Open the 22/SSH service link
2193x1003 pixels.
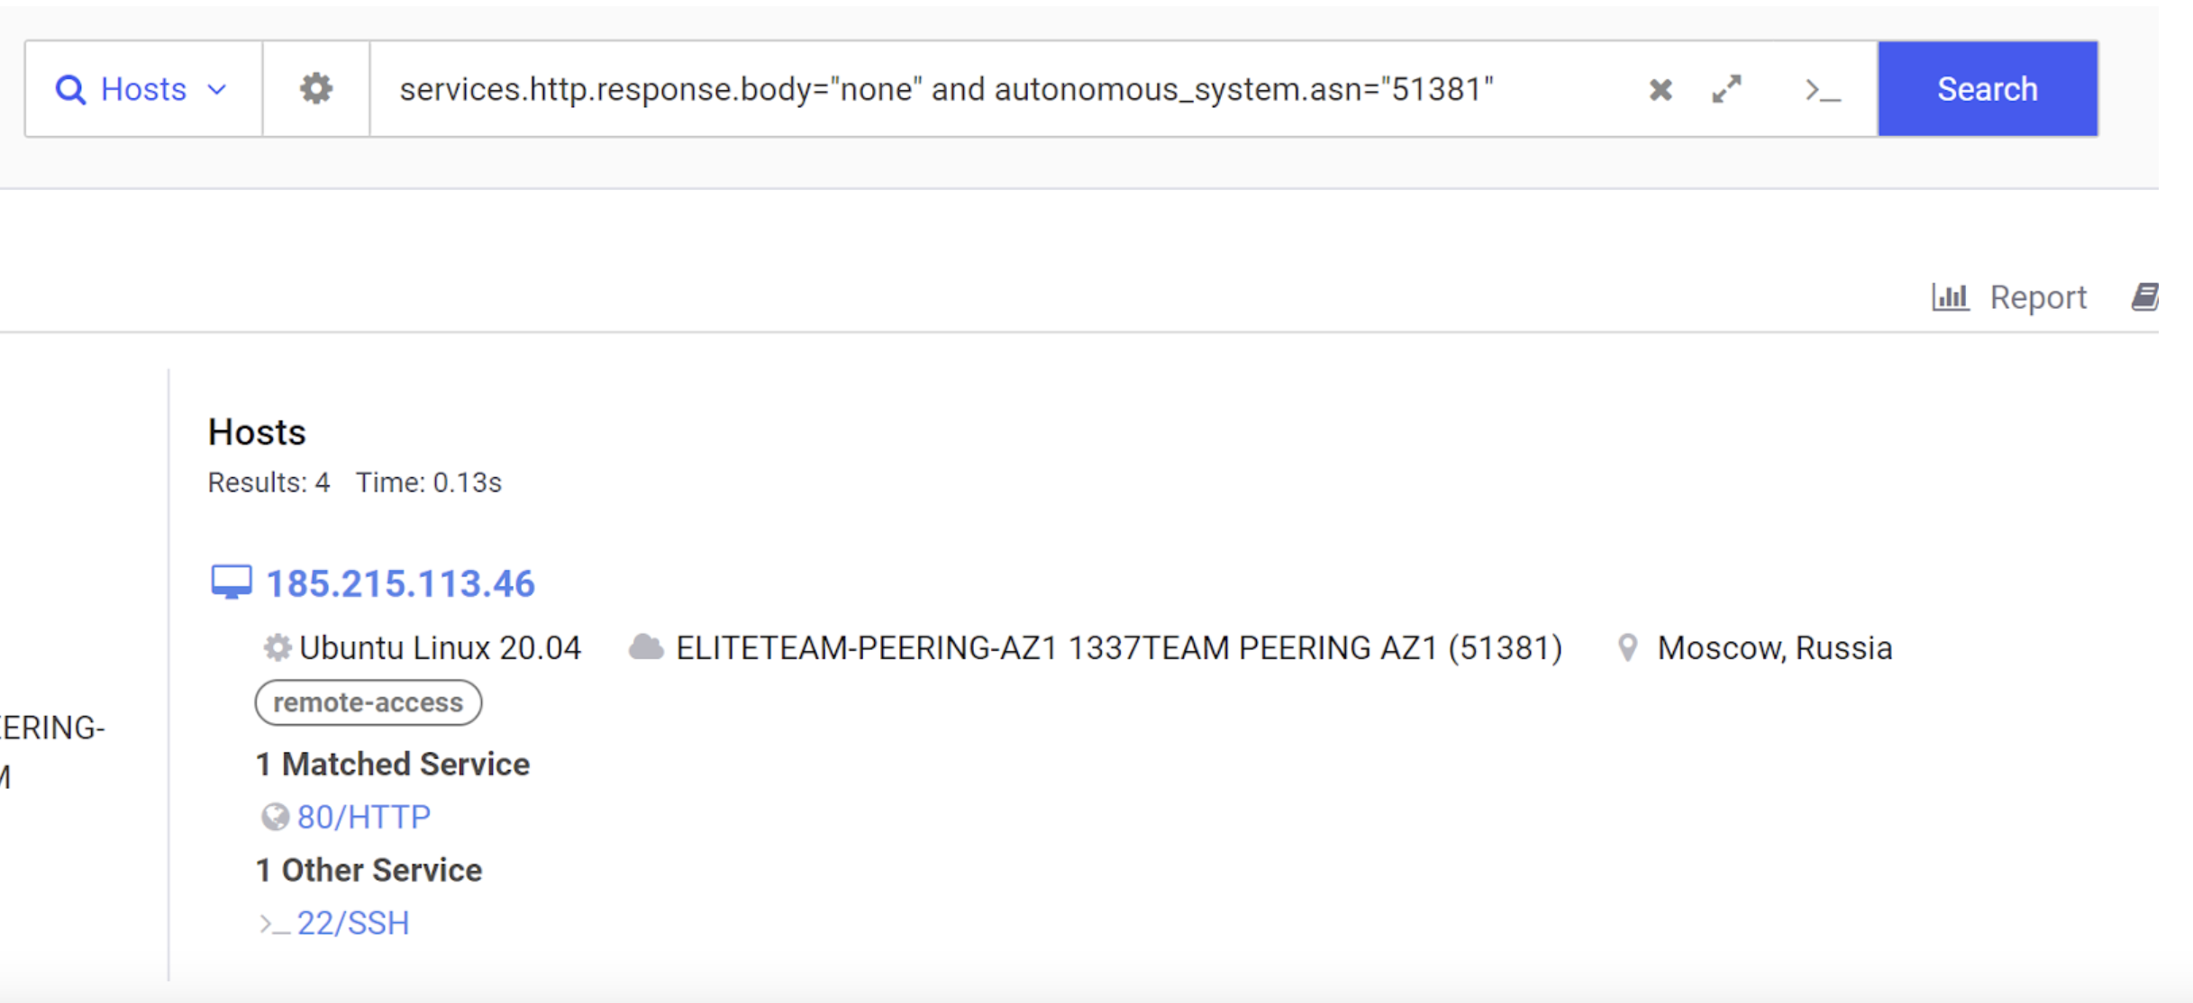tap(353, 923)
